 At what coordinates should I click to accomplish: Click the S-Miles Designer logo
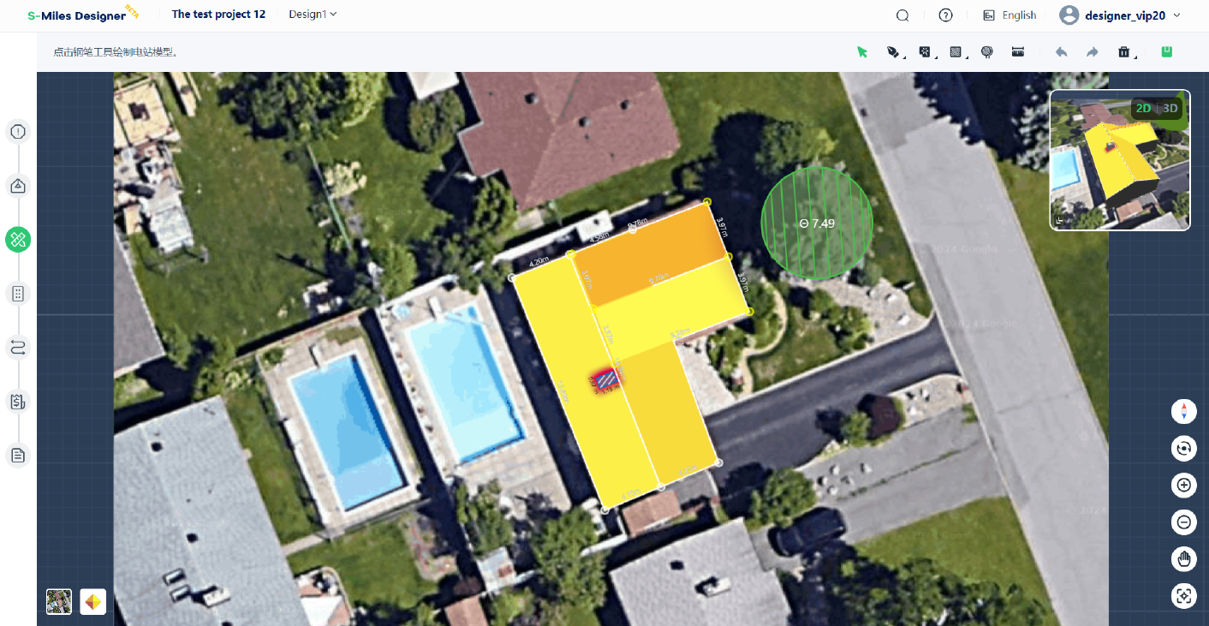[82, 14]
